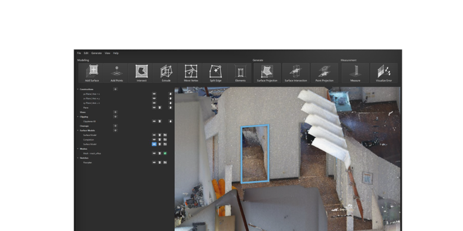Toggle visibility of xy-Plane
463x231 pixels.
154,103
